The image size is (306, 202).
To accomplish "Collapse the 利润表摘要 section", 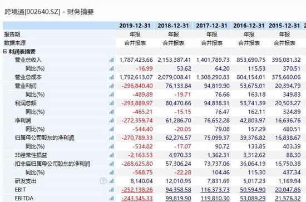I will point(6,52).
